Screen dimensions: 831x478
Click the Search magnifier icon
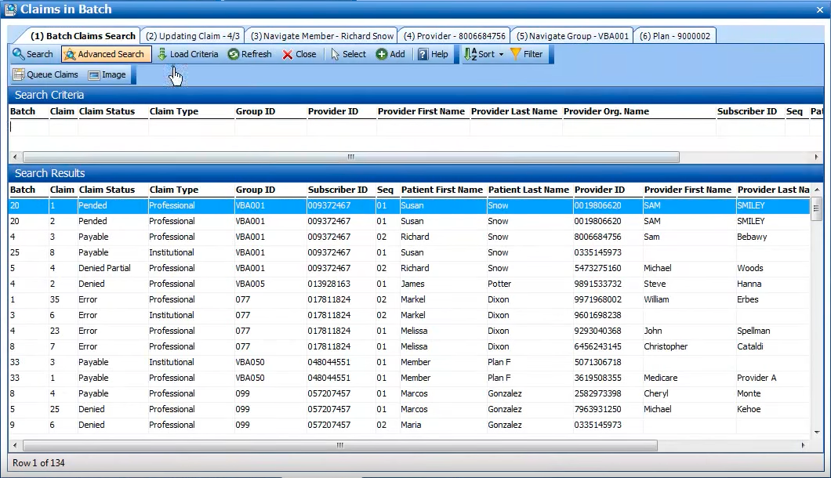[x=19, y=54]
